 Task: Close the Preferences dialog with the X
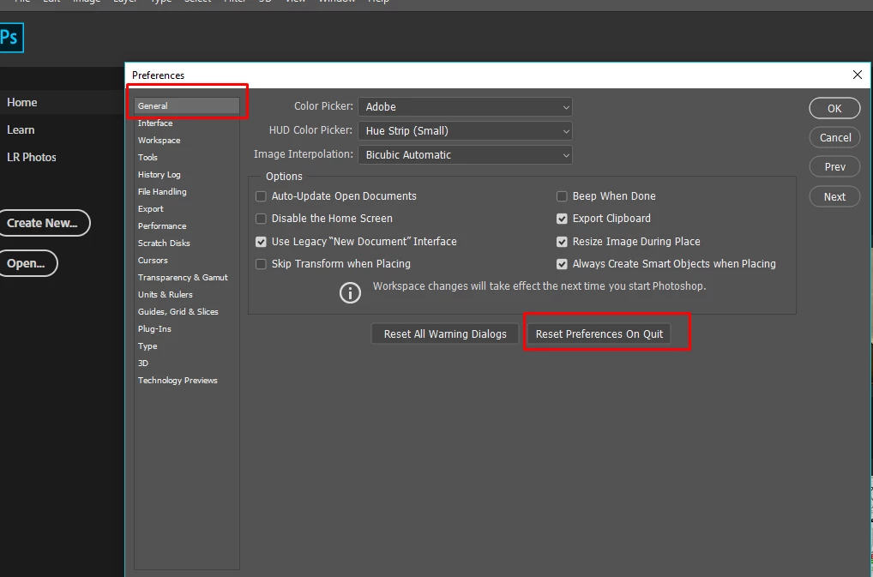tap(858, 75)
